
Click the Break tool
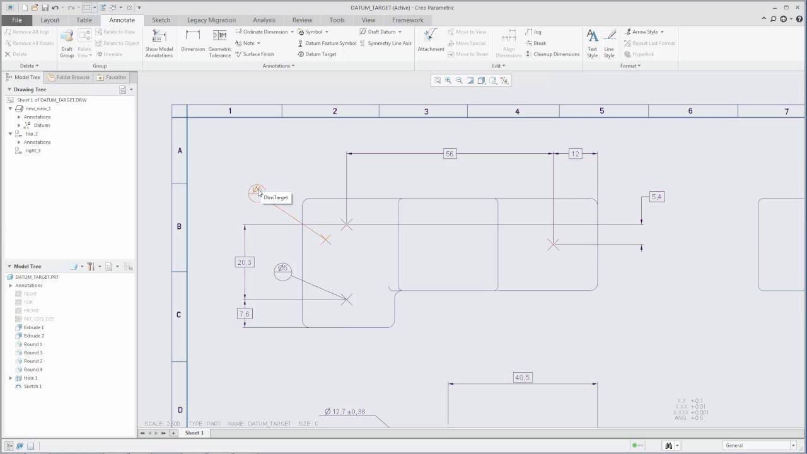click(x=536, y=43)
